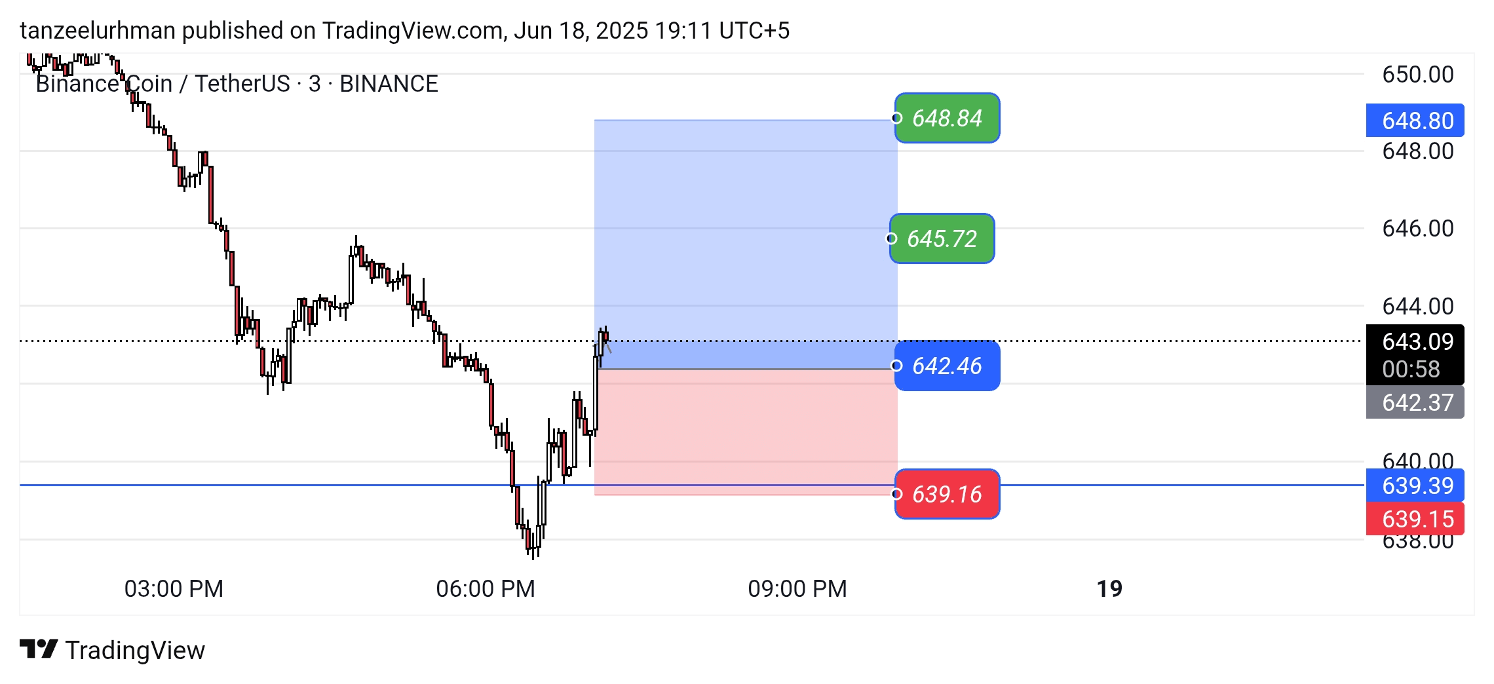
Task: Click the 648.84 green target label
Action: 948,119
